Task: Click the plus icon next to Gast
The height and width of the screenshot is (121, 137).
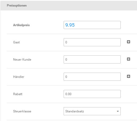Action: pos(129,42)
